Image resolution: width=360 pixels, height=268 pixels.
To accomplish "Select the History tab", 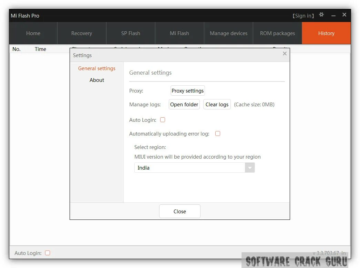I will [326, 33].
